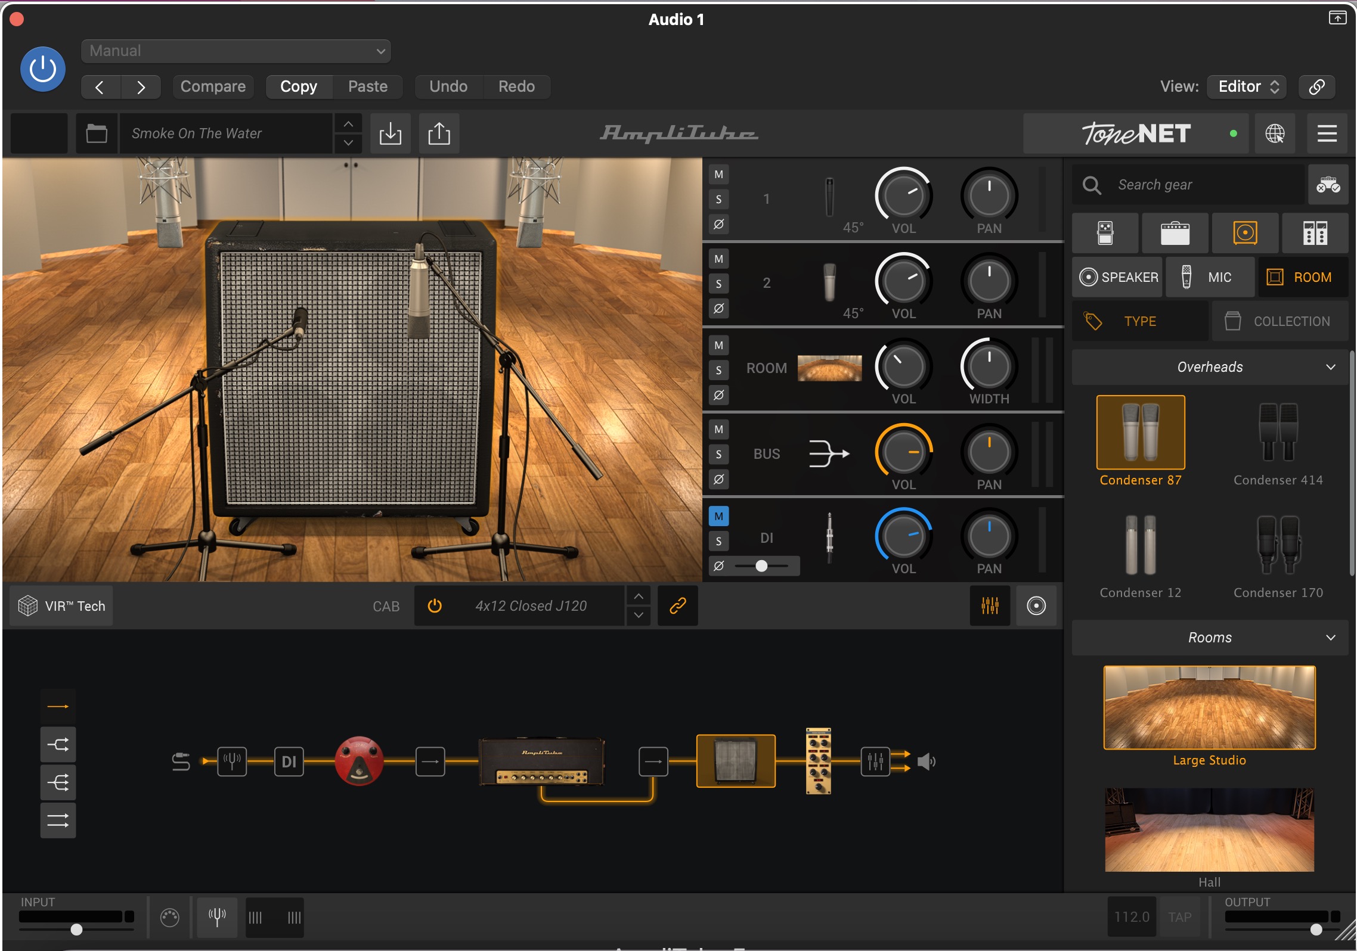Click the ROOM WIDTH knob

click(x=989, y=366)
